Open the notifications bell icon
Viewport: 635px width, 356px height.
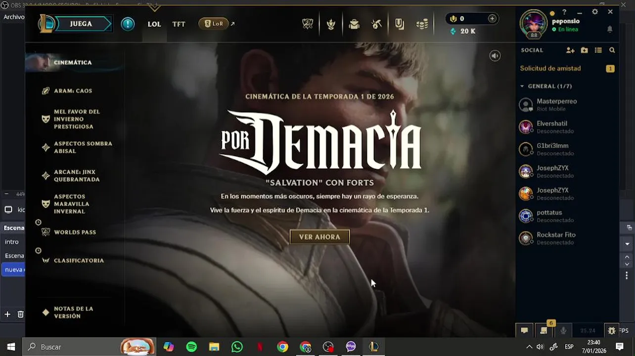(x=610, y=30)
